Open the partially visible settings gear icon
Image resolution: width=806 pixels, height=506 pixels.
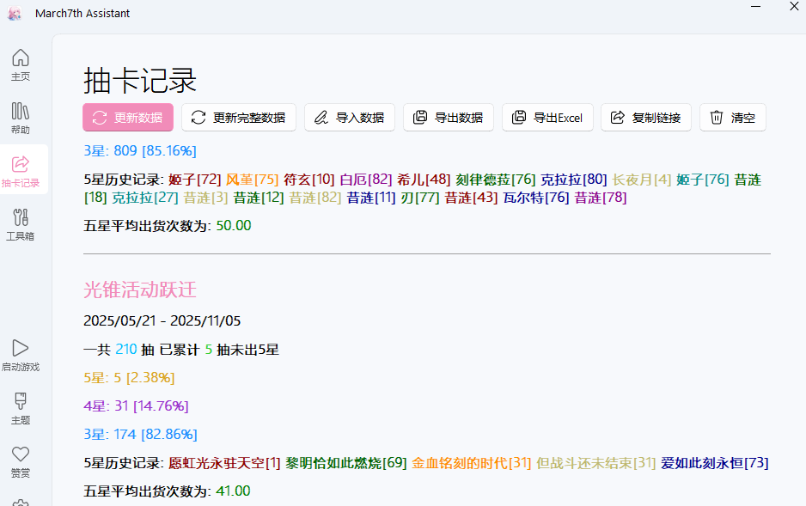tap(21, 502)
